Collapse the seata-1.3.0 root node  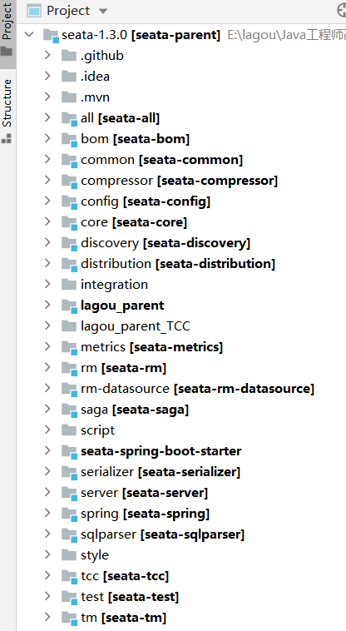tap(29, 35)
